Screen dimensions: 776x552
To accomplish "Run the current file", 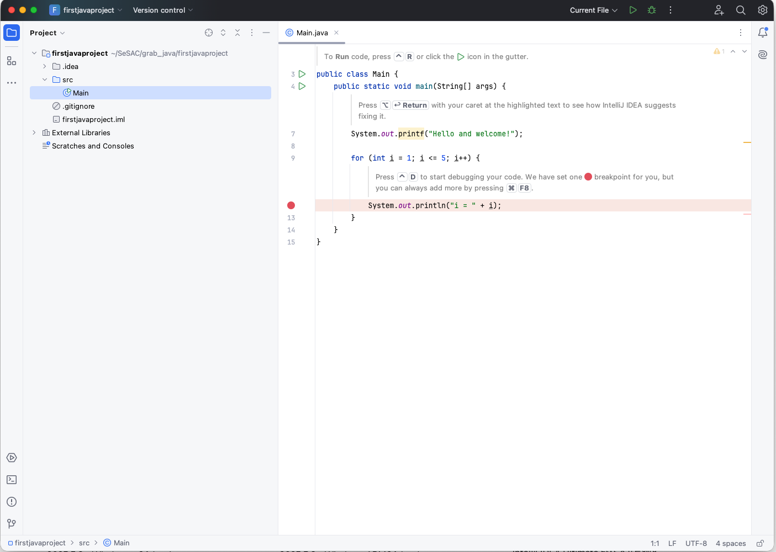I will pyautogui.click(x=633, y=10).
